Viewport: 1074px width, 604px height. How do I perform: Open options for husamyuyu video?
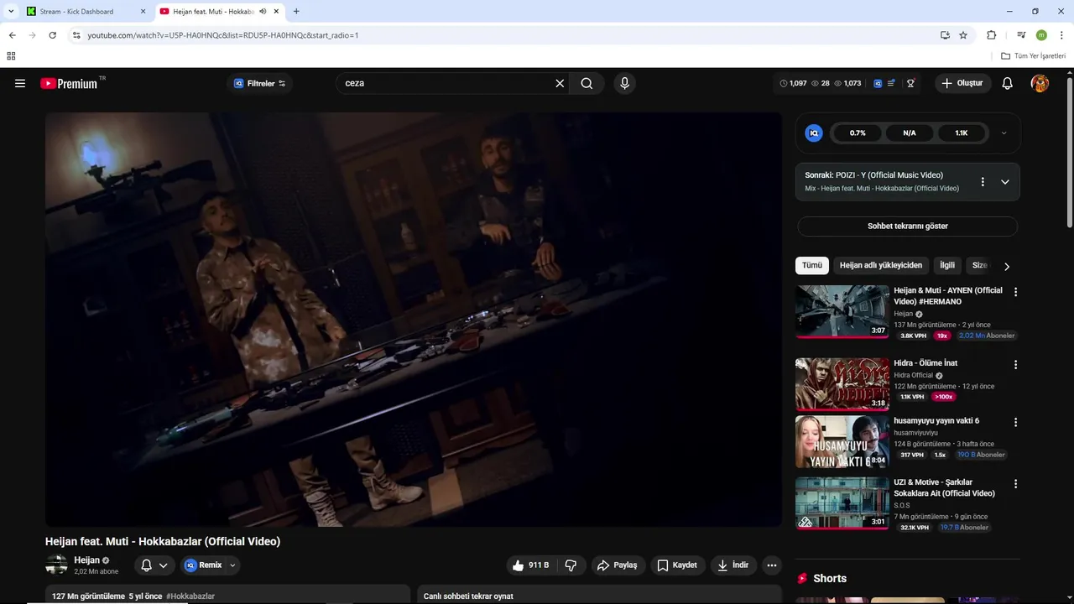pos(1015,422)
